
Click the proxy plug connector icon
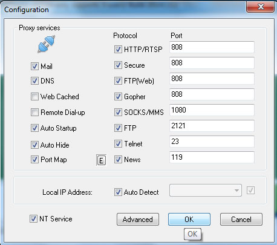click(46, 44)
